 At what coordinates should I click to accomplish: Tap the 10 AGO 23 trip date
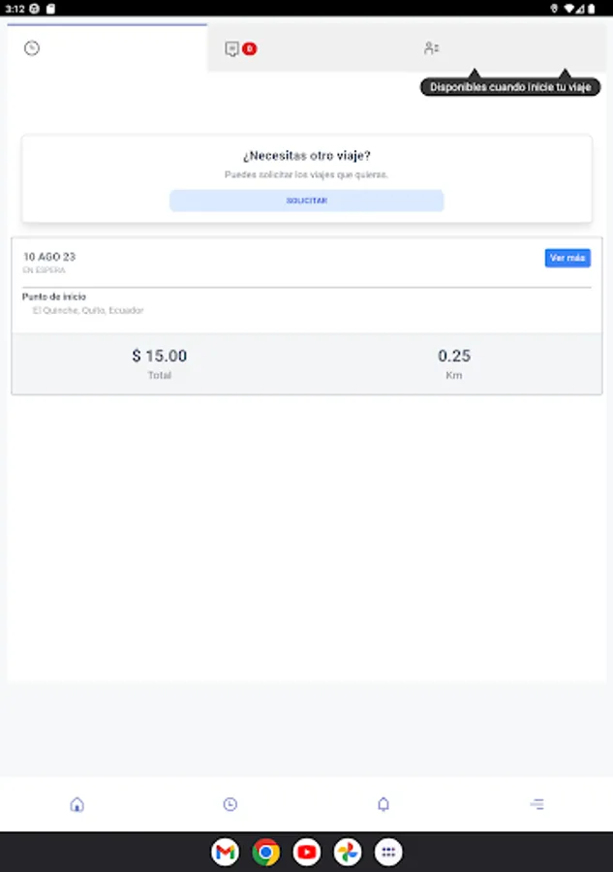click(x=49, y=257)
